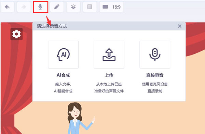Select the pencil edit tool
Screen dimensions: 205x134
tap(57, 7)
